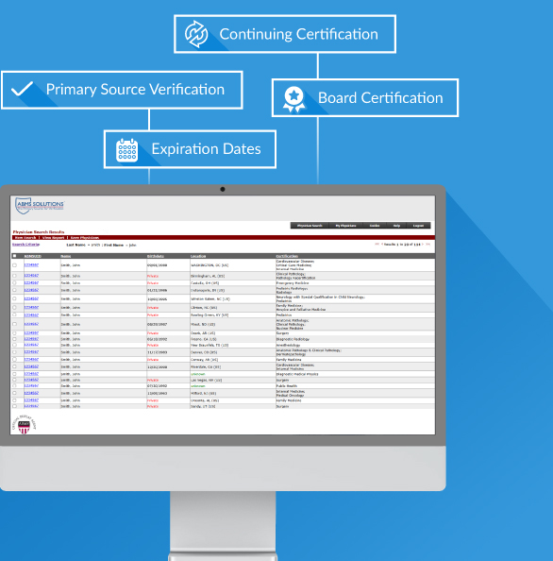Viewport: 553px width, 561px height.
Task: Click 'Private' birthdate in Birmingham row
Action: tap(153, 276)
